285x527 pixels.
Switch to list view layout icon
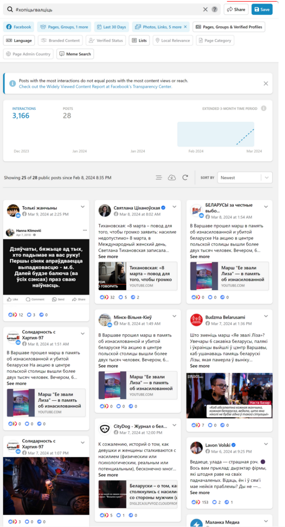(159, 177)
